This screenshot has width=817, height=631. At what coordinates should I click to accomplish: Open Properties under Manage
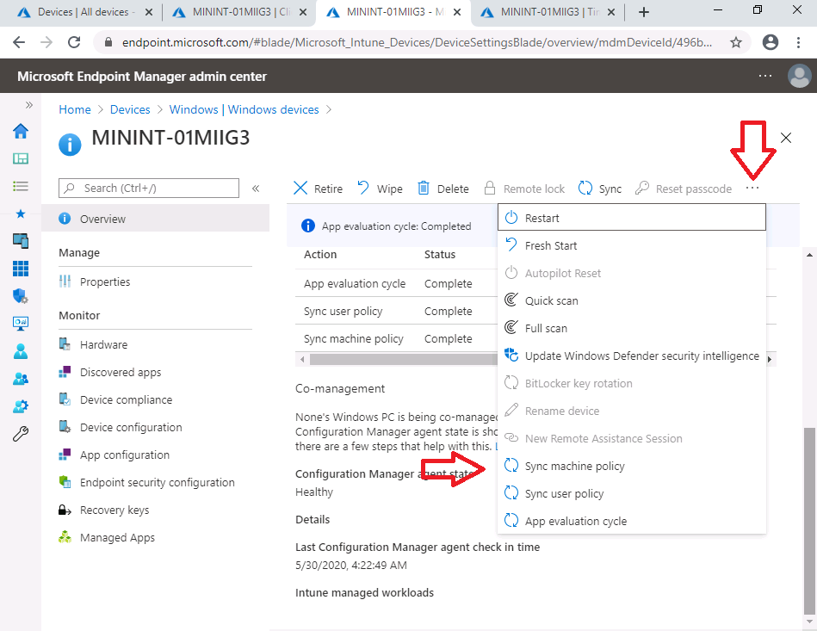[x=155, y=281]
